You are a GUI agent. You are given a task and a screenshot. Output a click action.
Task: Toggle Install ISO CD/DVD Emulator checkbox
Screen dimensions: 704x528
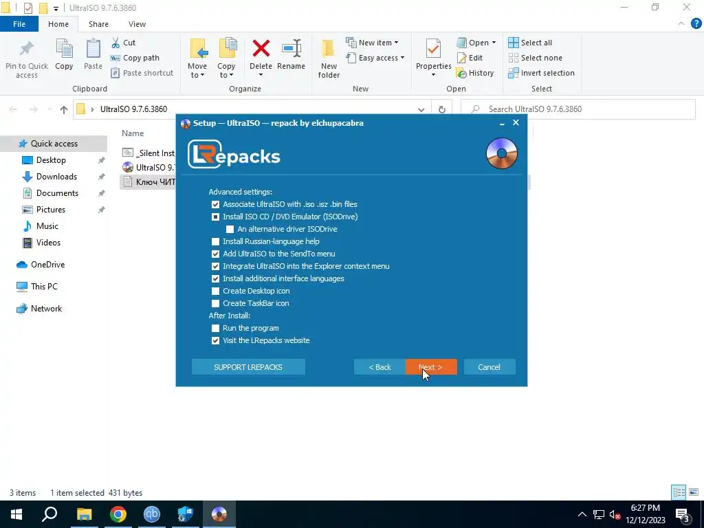(215, 217)
